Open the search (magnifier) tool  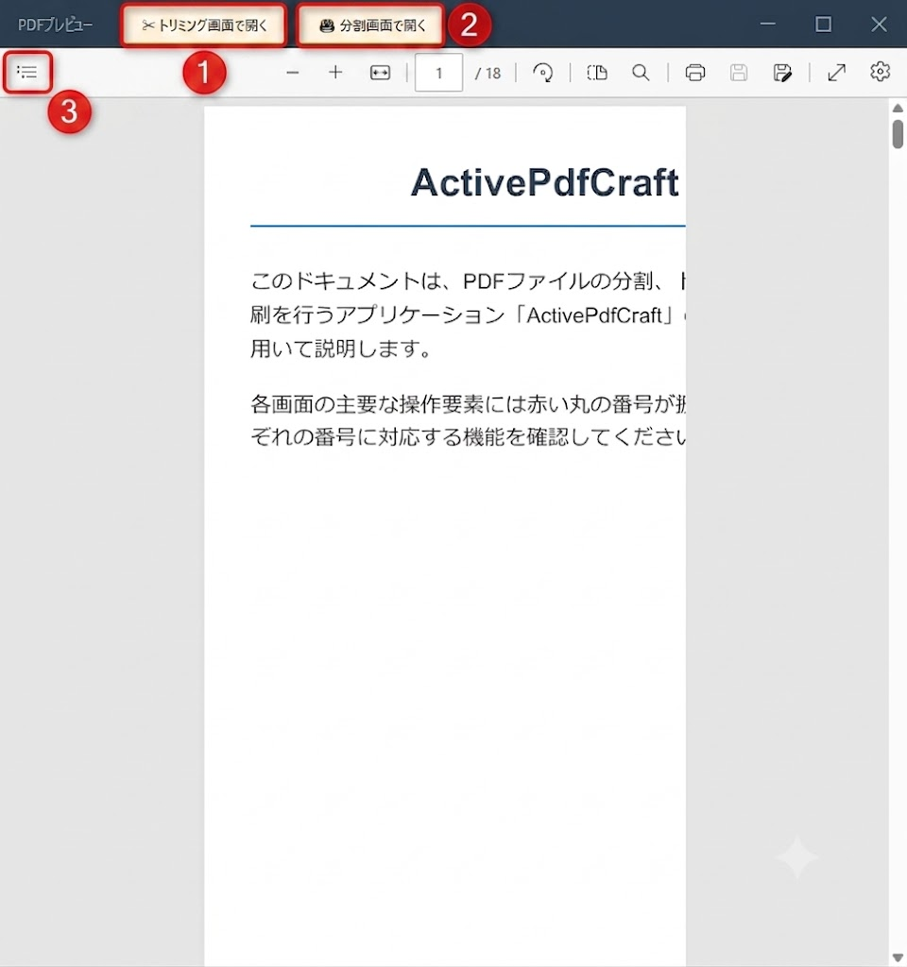(641, 73)
